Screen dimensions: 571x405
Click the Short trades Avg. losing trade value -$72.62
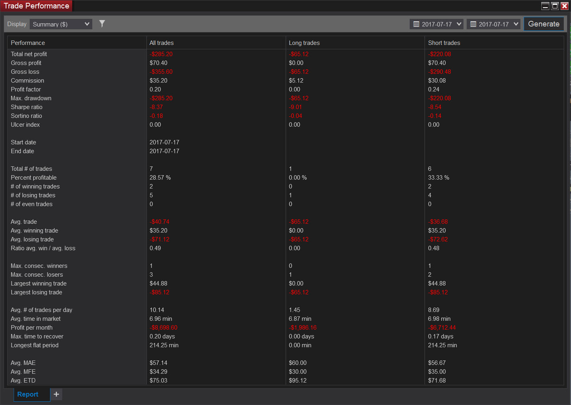(x=438, y=239)
